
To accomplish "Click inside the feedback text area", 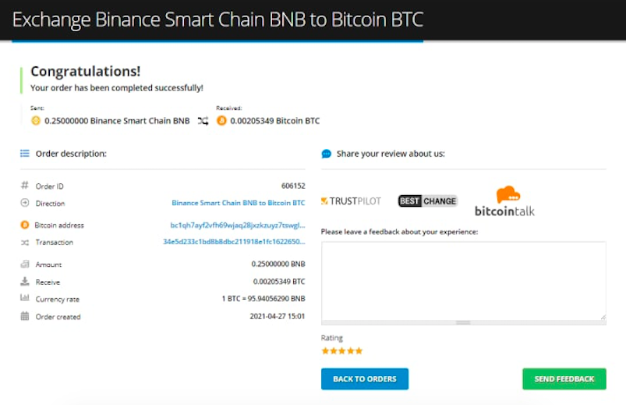I will [464, 281].
